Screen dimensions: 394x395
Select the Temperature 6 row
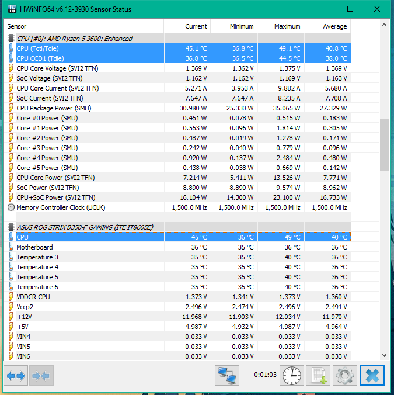coord(177,287)
